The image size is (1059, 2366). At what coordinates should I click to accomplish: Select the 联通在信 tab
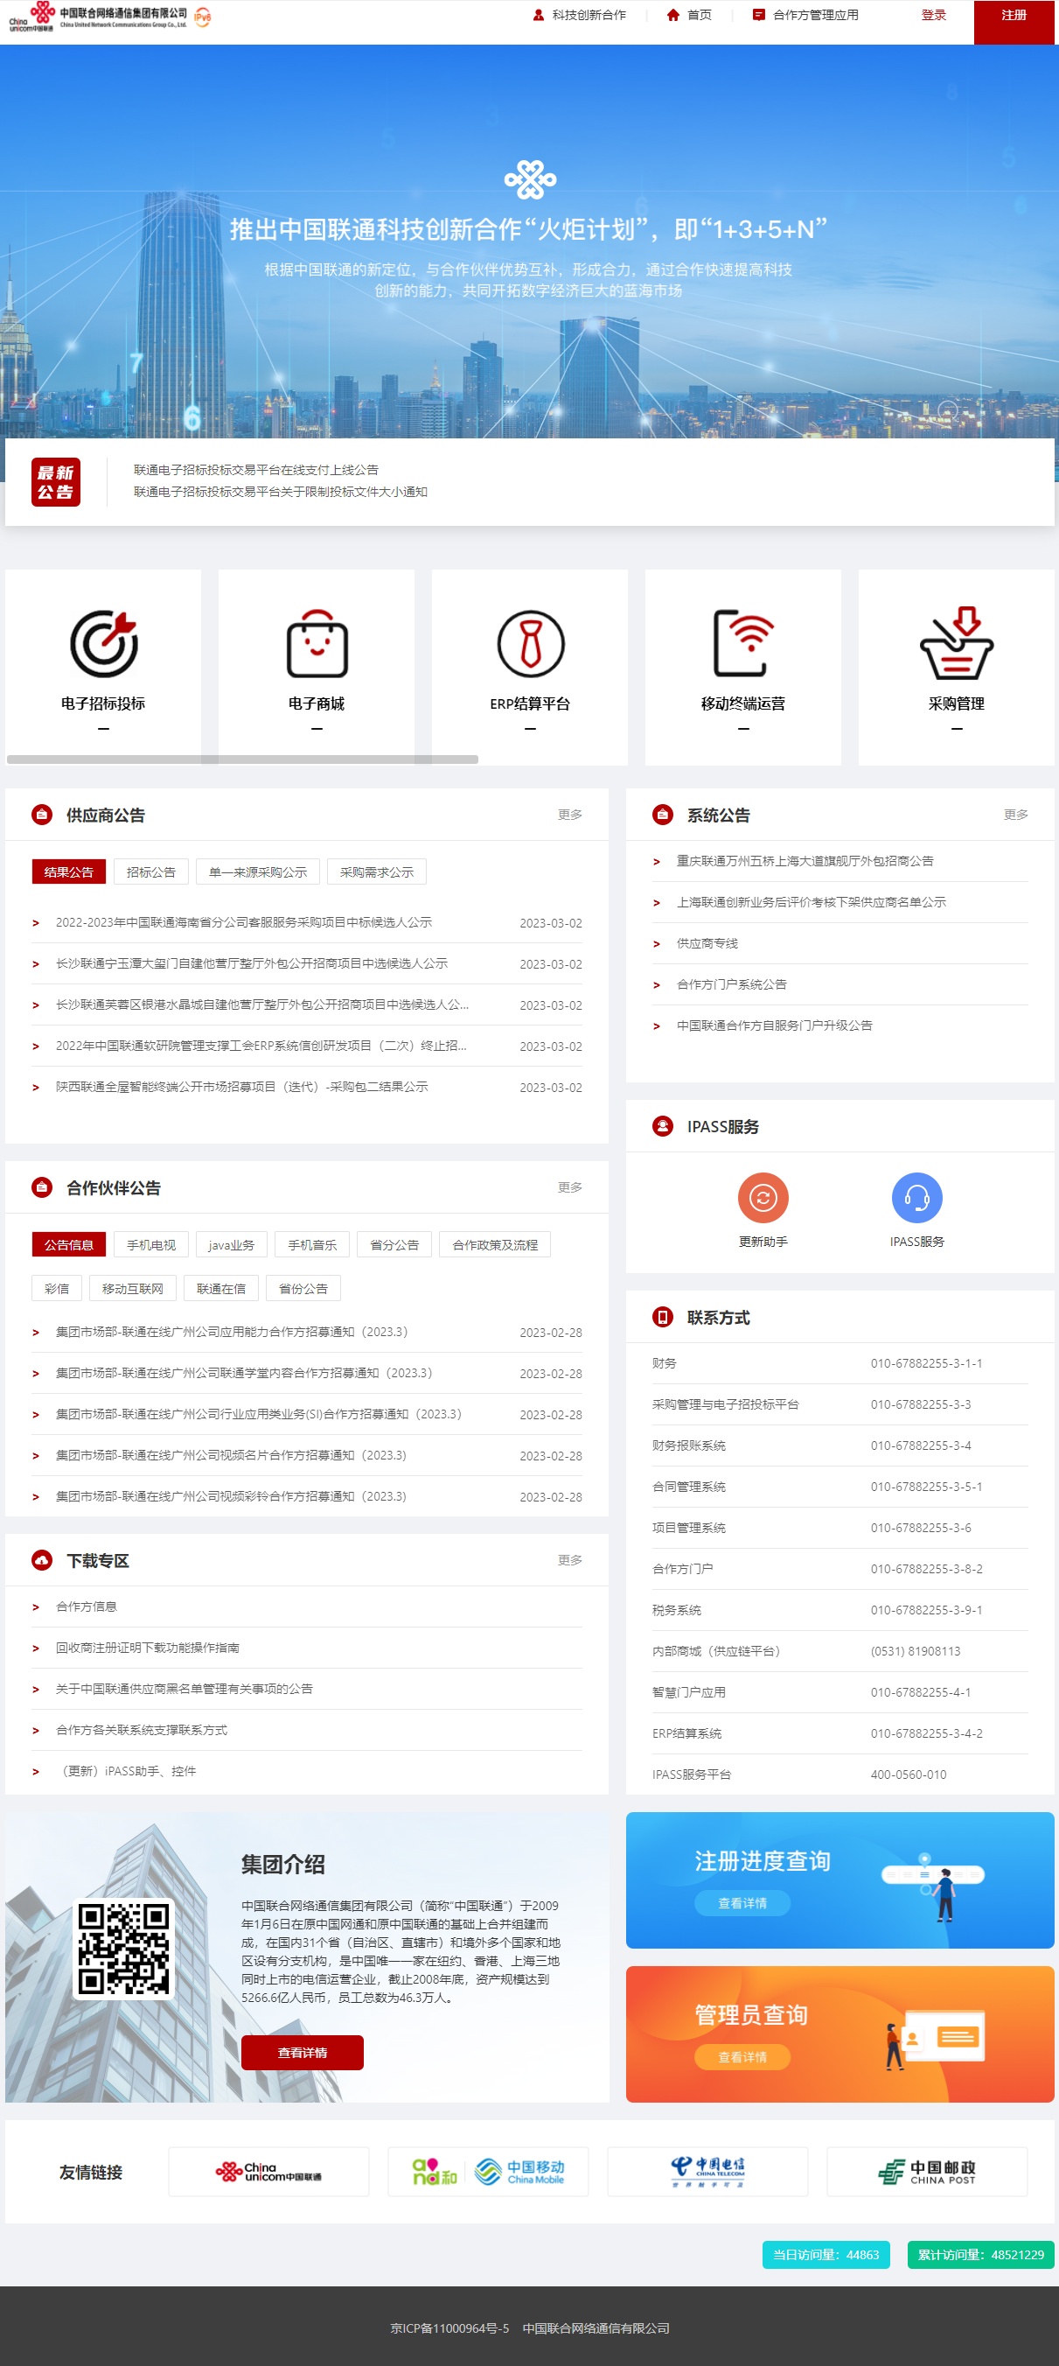(x=221, y=1289)
